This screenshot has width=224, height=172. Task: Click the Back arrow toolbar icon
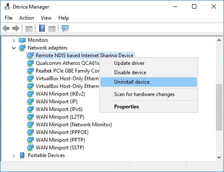[6, 28]
